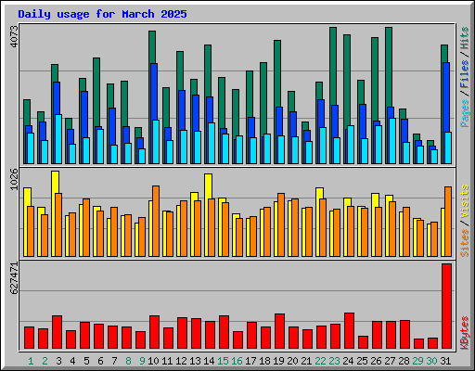Viewport: 475px width, 371px height.
Task: Click the 'Daily usage for March 2025' title
Action: click(102, 14)
